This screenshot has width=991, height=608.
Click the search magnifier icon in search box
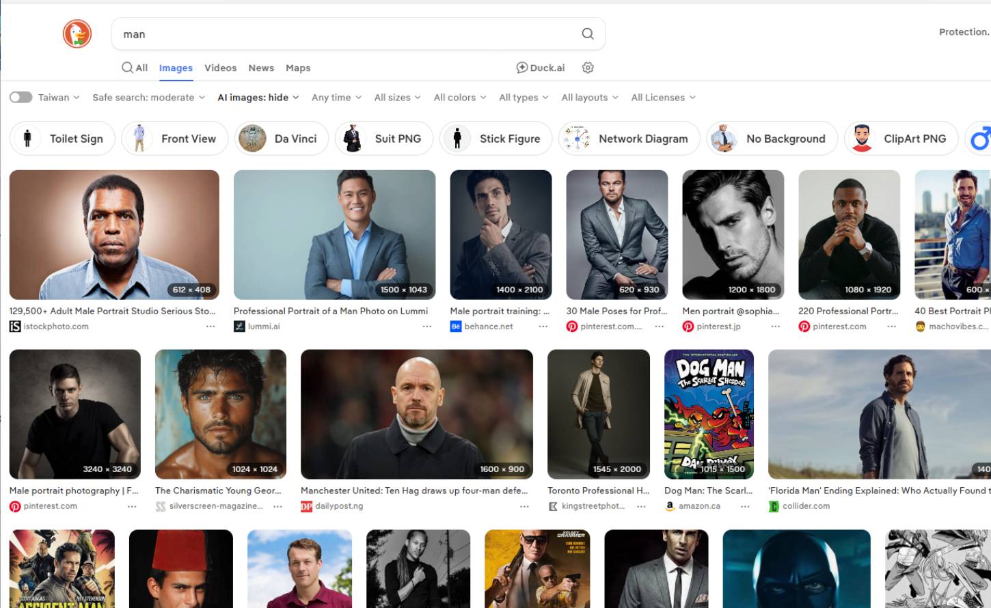(587, 33)
